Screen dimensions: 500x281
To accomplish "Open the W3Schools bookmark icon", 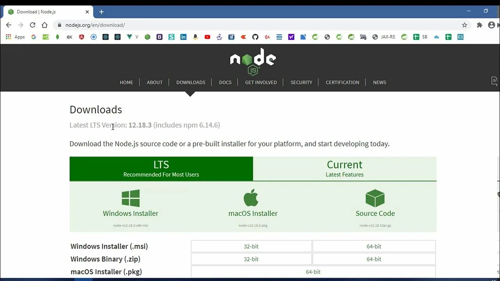I will [46, 37].
